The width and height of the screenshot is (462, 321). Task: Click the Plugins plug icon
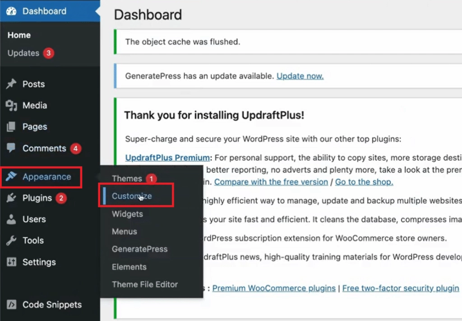(x=11, y=198)
